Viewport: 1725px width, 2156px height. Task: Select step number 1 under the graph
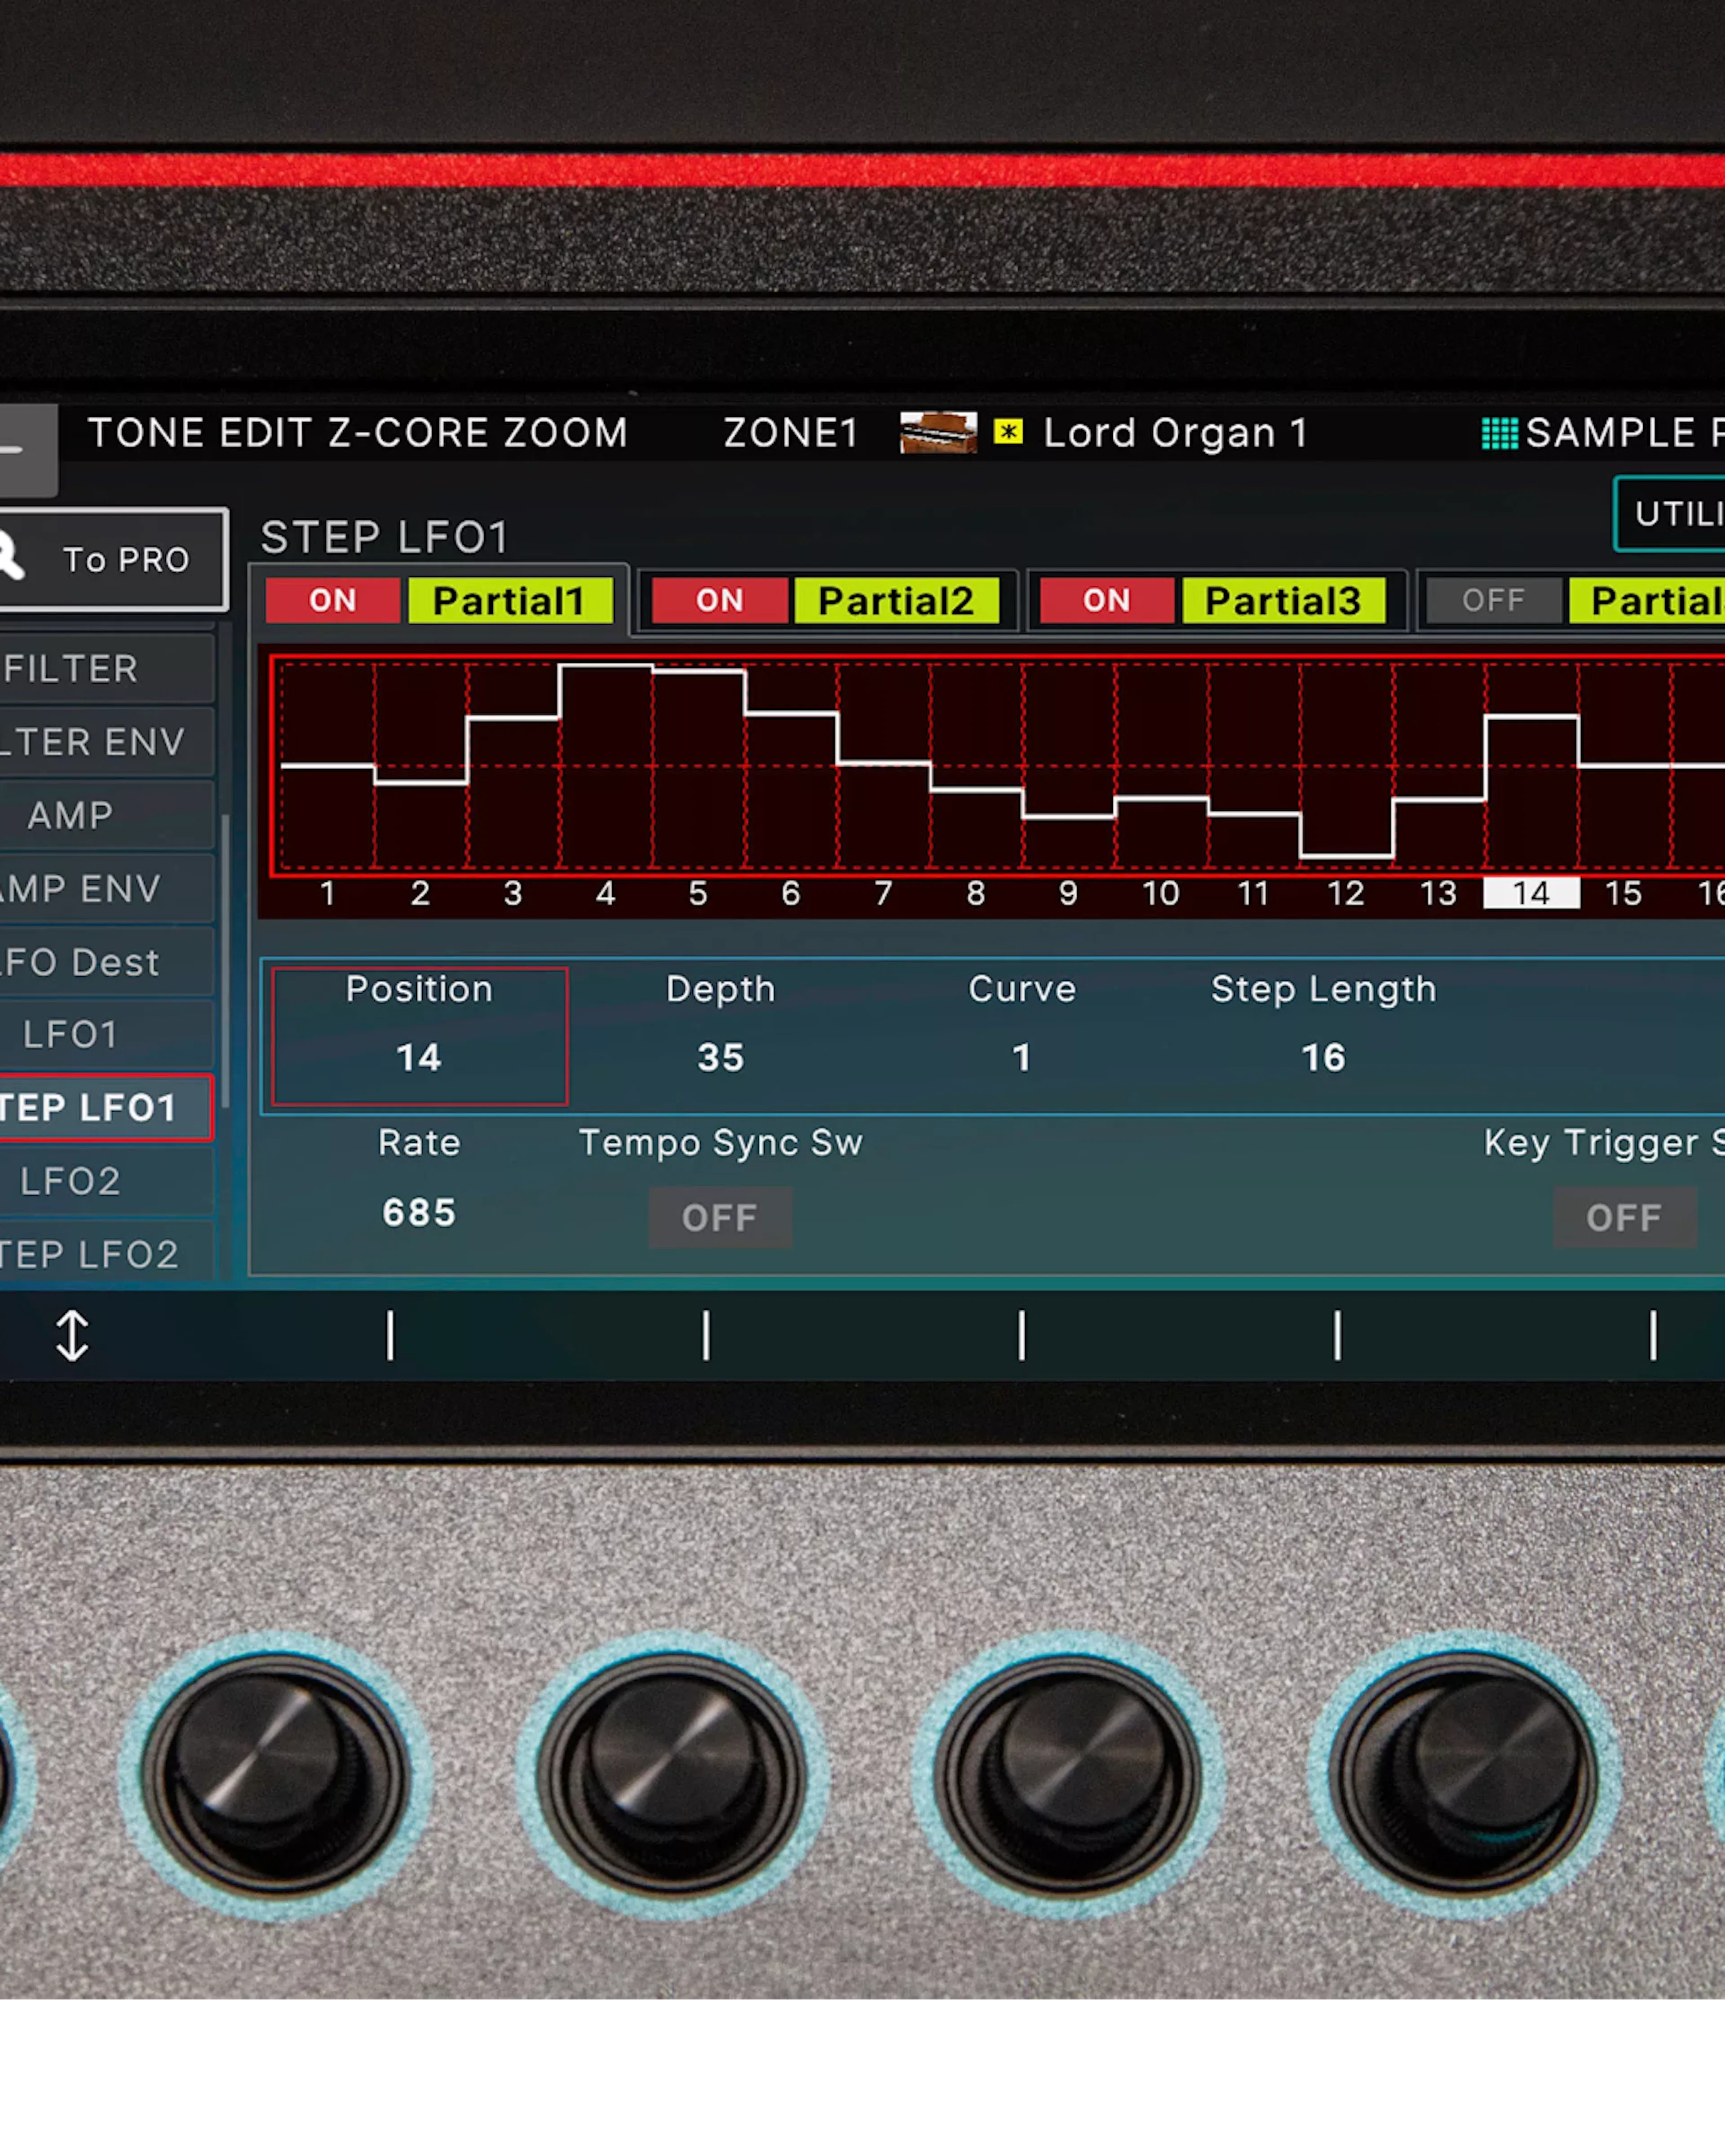point(327,893)
